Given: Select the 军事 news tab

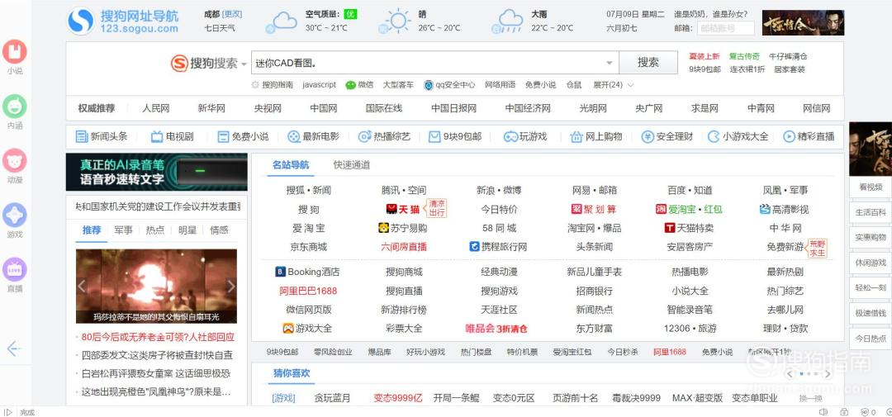Looking at the screenshot, I should 123,230.
